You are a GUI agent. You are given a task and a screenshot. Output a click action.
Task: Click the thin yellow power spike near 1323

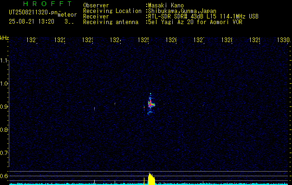[94, 182]
